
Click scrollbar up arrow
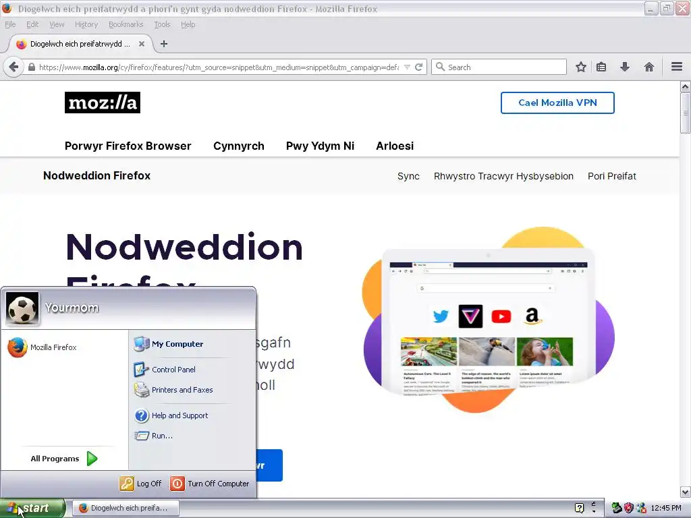(685, 86)
